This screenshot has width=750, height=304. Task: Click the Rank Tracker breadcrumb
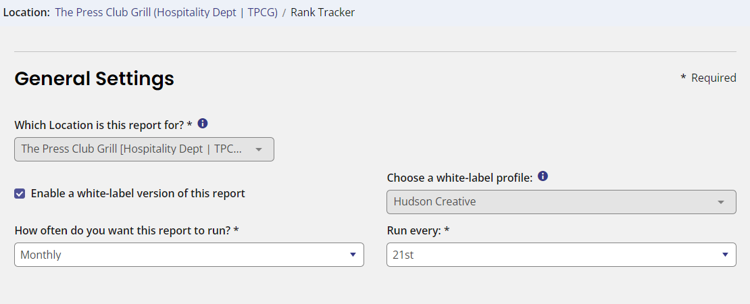pyautogui.click(x=322, y=12)
